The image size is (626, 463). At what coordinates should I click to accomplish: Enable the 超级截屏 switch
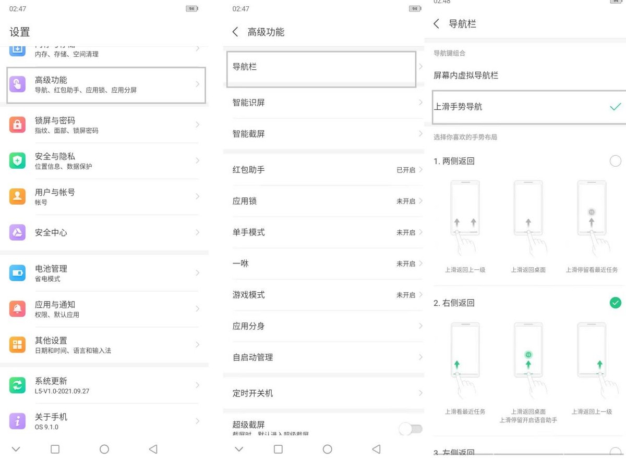click(411, 429)
